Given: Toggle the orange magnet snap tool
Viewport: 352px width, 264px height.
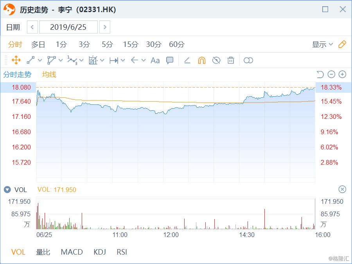Looking at the screenshot, I should point(201,60).
